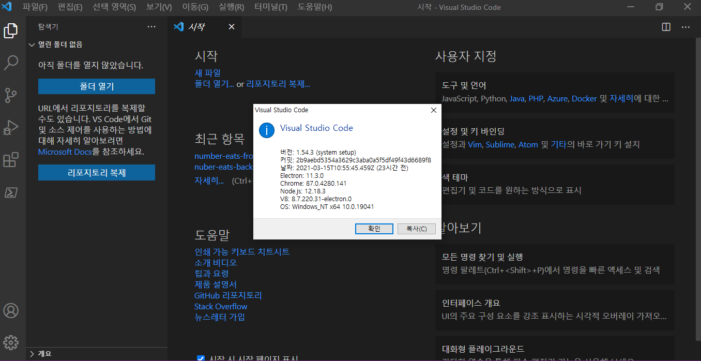Open the 뉴스레터 가입 link
The height and width of the screenshot is (361, 701).
pyautogui.click(x=220, y=318)
